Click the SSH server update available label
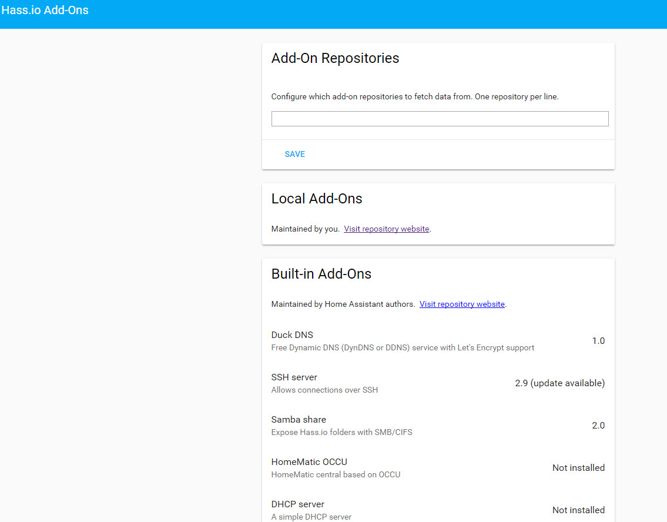The width and height of the screenshot is (667, 522). pyautogui.click(x=559, y=383)
